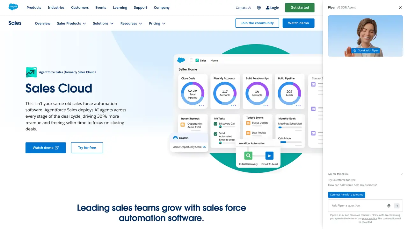
Task: Close the Piper chat panel
Action: (x=400, y=8)
